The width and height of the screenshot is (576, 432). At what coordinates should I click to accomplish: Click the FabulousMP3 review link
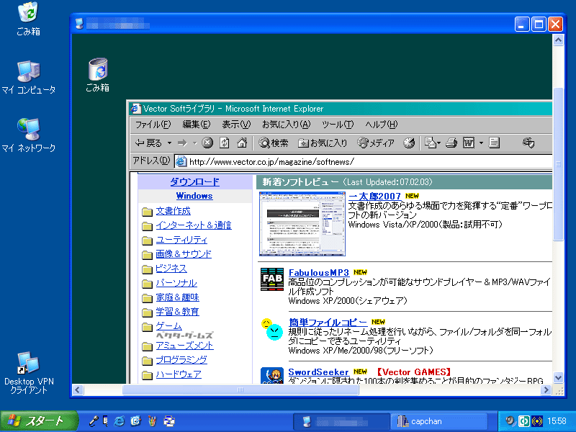point(318,273)
